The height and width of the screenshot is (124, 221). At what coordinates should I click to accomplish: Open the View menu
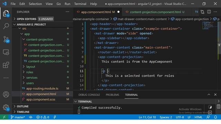49,4
